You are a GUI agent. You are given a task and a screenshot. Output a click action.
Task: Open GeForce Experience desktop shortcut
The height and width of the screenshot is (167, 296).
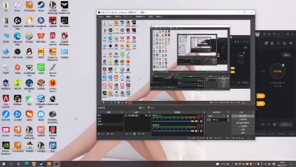click(x=6, y=148)
